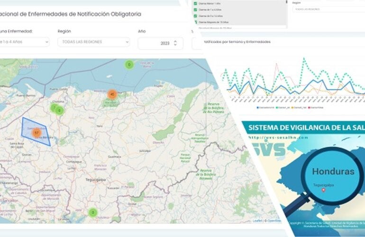Click the green 0 cluster beside the 7 cluster

tap(60, 110)
